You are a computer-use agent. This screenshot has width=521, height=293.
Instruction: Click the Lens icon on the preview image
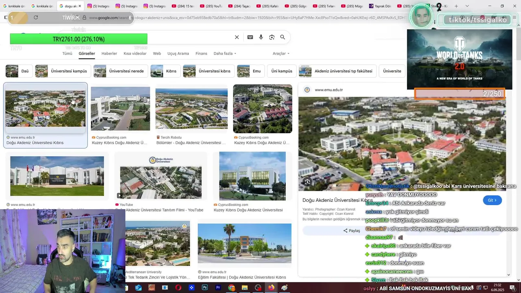(307, 182)
